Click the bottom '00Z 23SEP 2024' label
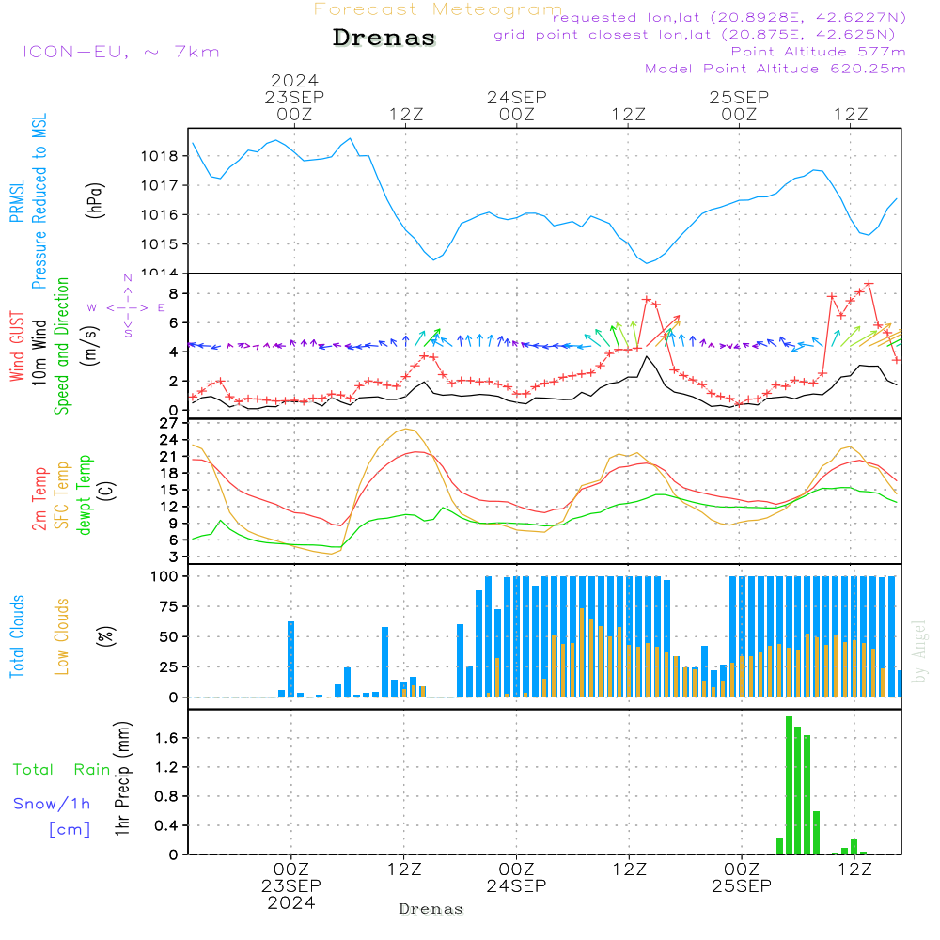The image size is (940, 940). tap(291, 886)
